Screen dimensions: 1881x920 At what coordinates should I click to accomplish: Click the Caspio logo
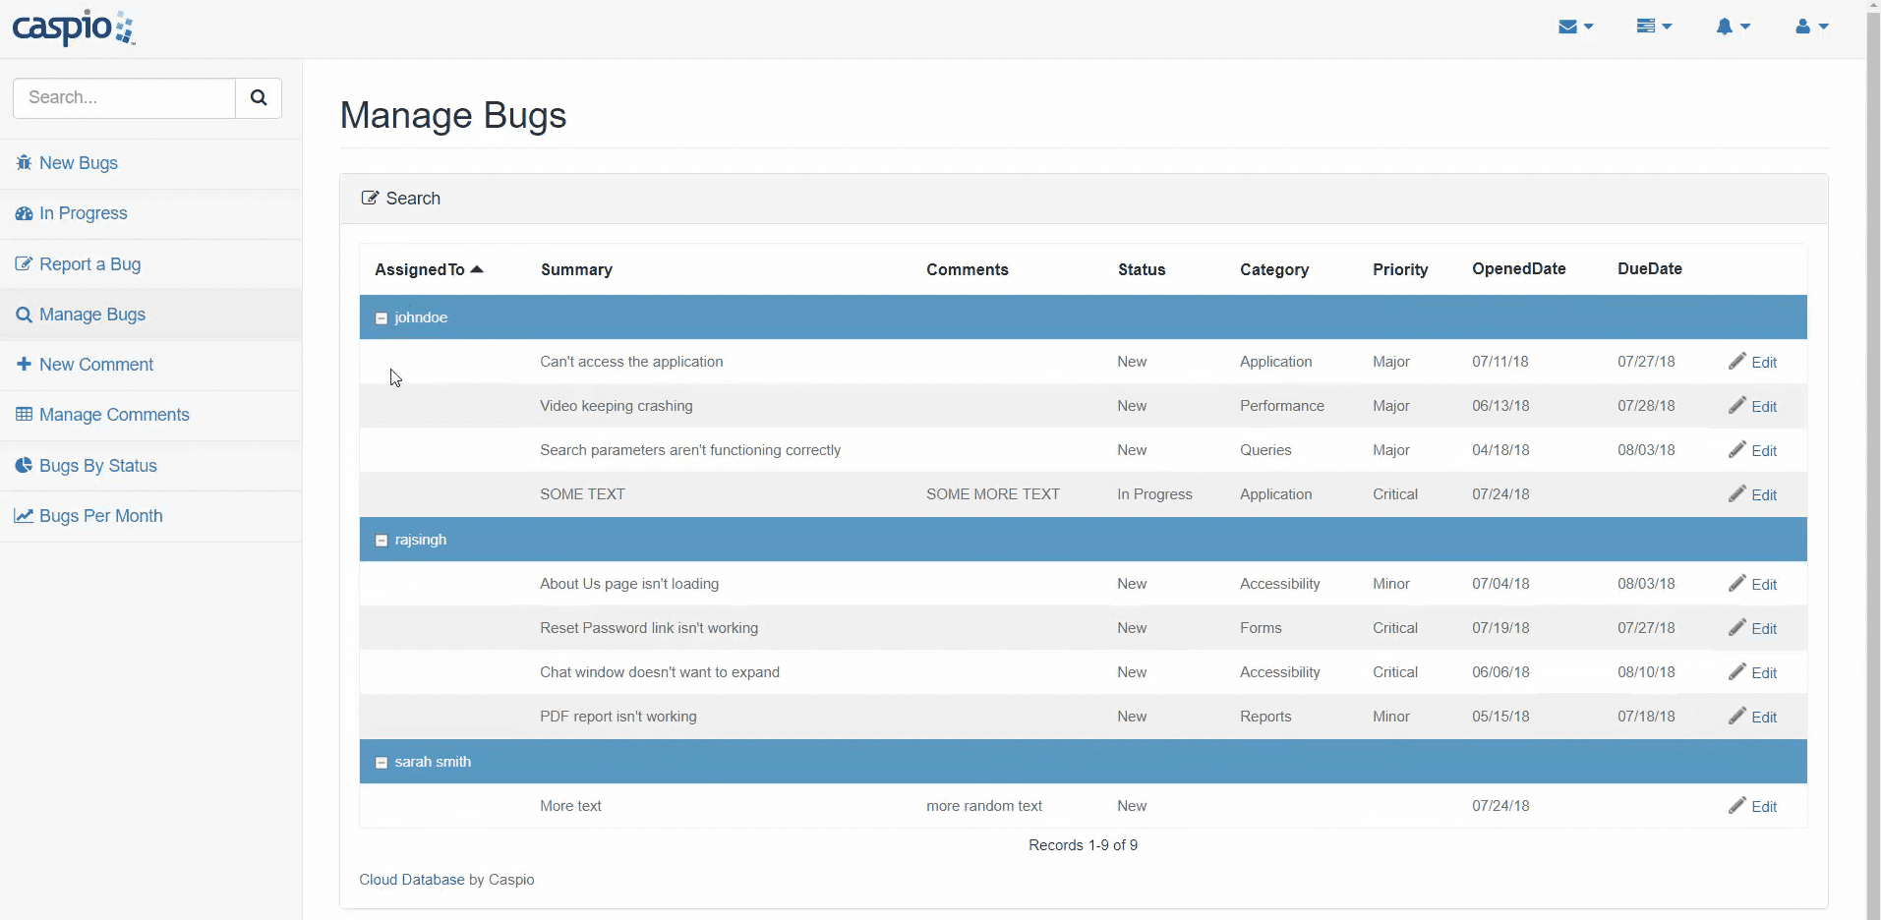coord(74,28)
